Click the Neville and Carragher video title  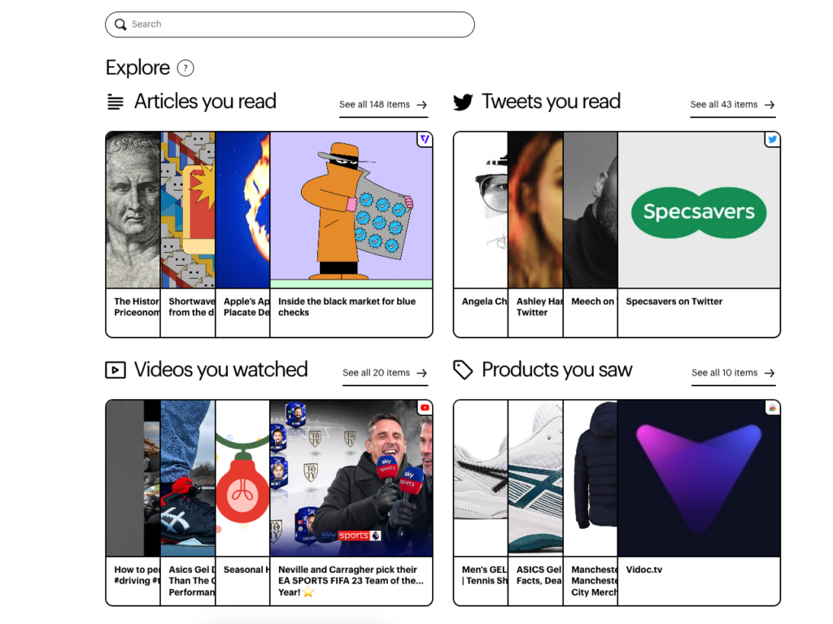[x=351, y=580]
